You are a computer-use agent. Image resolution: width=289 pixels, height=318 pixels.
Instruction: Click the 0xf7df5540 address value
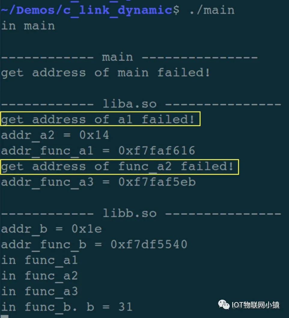tap(149, 244)
